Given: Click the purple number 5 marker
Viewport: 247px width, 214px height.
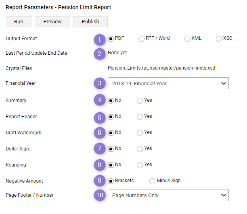Looking at the screenshot, I should tap(100, 117).
